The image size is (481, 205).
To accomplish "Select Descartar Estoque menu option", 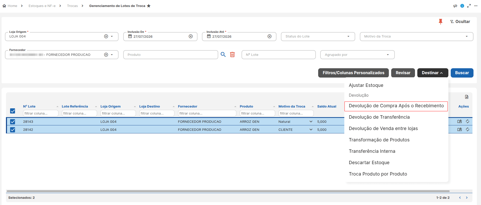I will pyautogui.click(x=369, y=163).
